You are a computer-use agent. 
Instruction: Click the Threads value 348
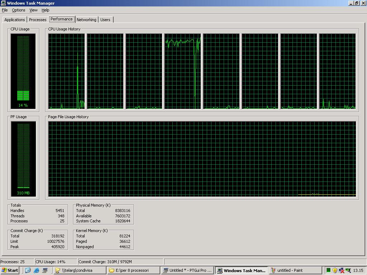[61, 216]
